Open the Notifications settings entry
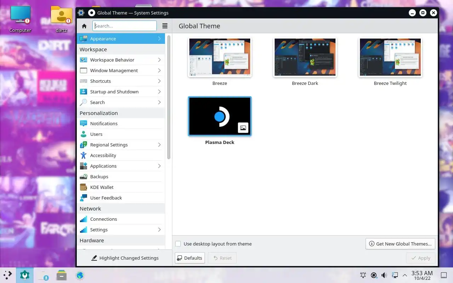 [x=121, y=123]
